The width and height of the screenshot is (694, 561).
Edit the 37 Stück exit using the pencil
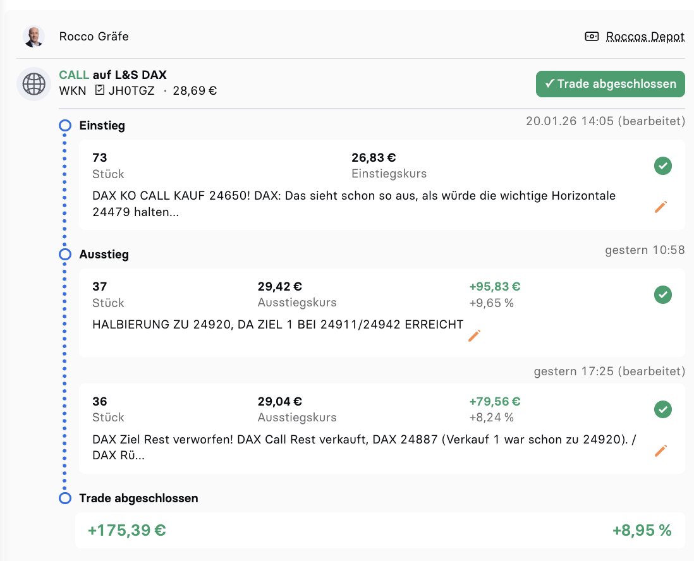474,335
